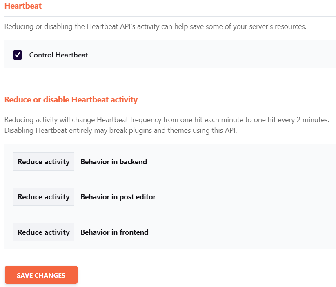Screen dimensions: 336x287
Task: Expand the Reduce activity selector for backend
Action: (x=43, y=161)
